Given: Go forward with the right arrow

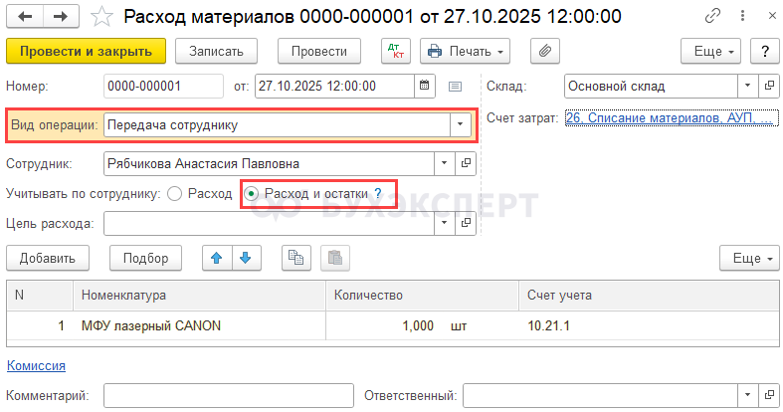Looking at the screenshot, I should [61, 17].
